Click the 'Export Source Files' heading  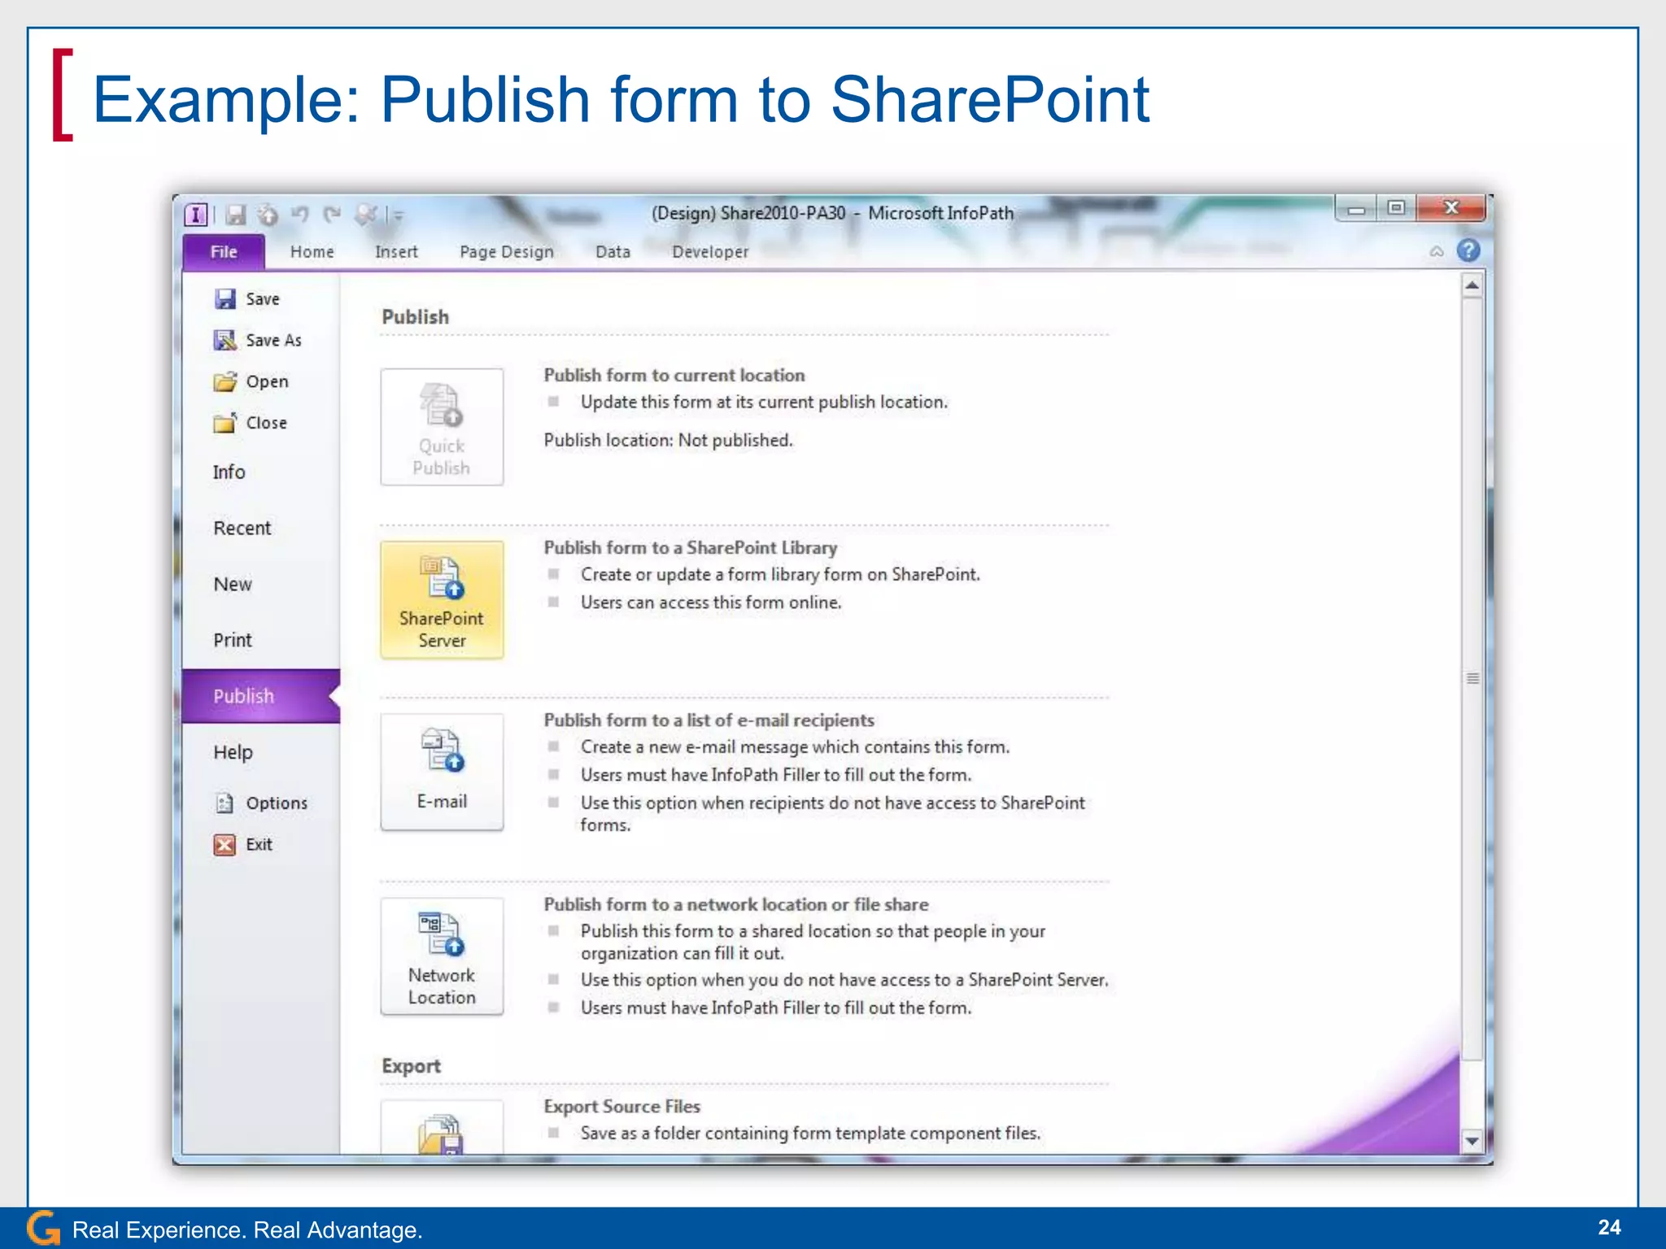tap(622, 1107)
